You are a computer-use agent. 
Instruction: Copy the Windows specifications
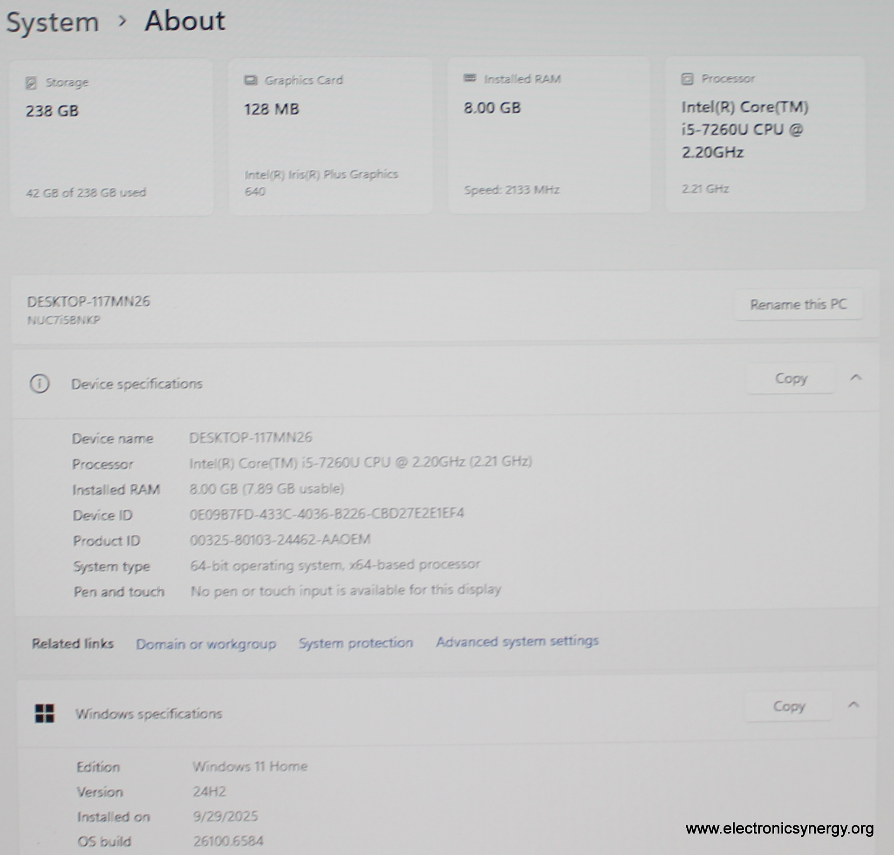click(789, 706)
